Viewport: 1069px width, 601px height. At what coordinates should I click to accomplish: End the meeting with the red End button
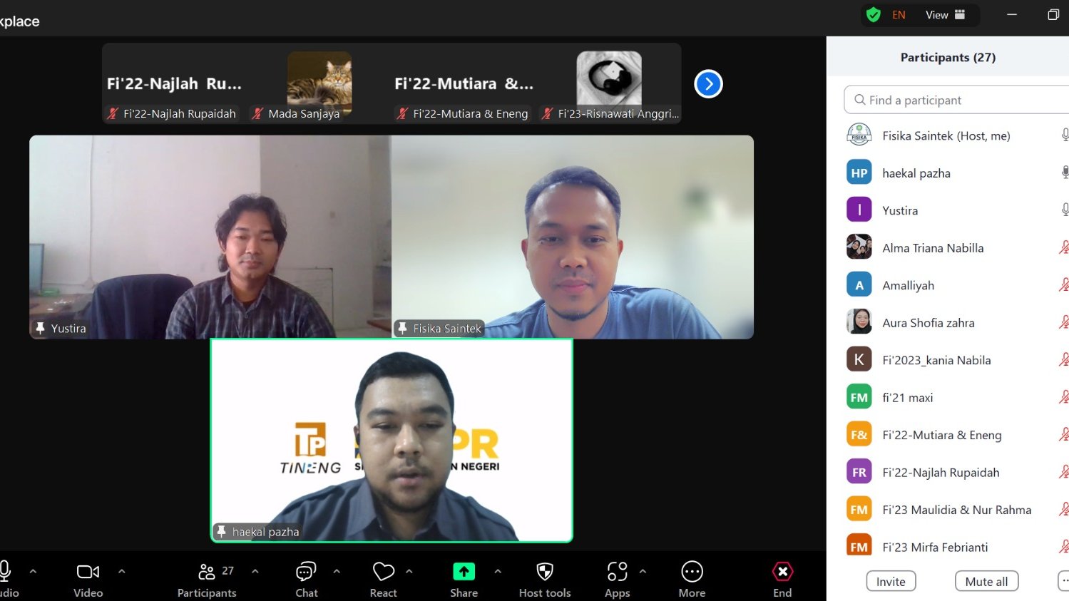[x=782, y=577]
